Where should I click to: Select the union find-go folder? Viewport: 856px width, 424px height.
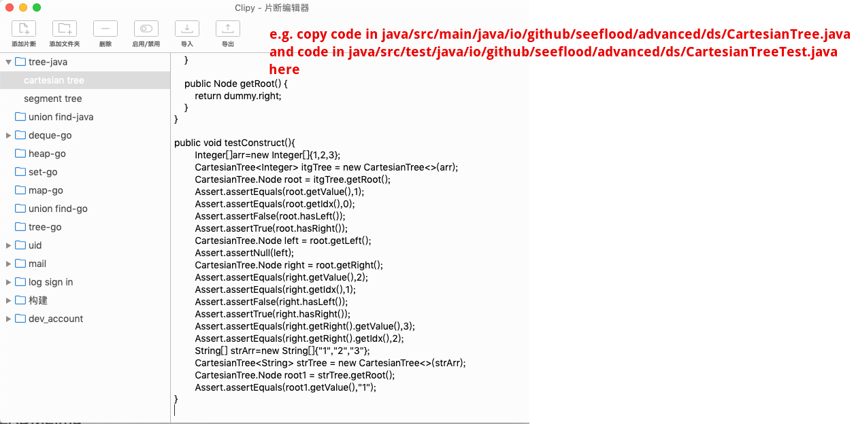click(x=85, y=209)
